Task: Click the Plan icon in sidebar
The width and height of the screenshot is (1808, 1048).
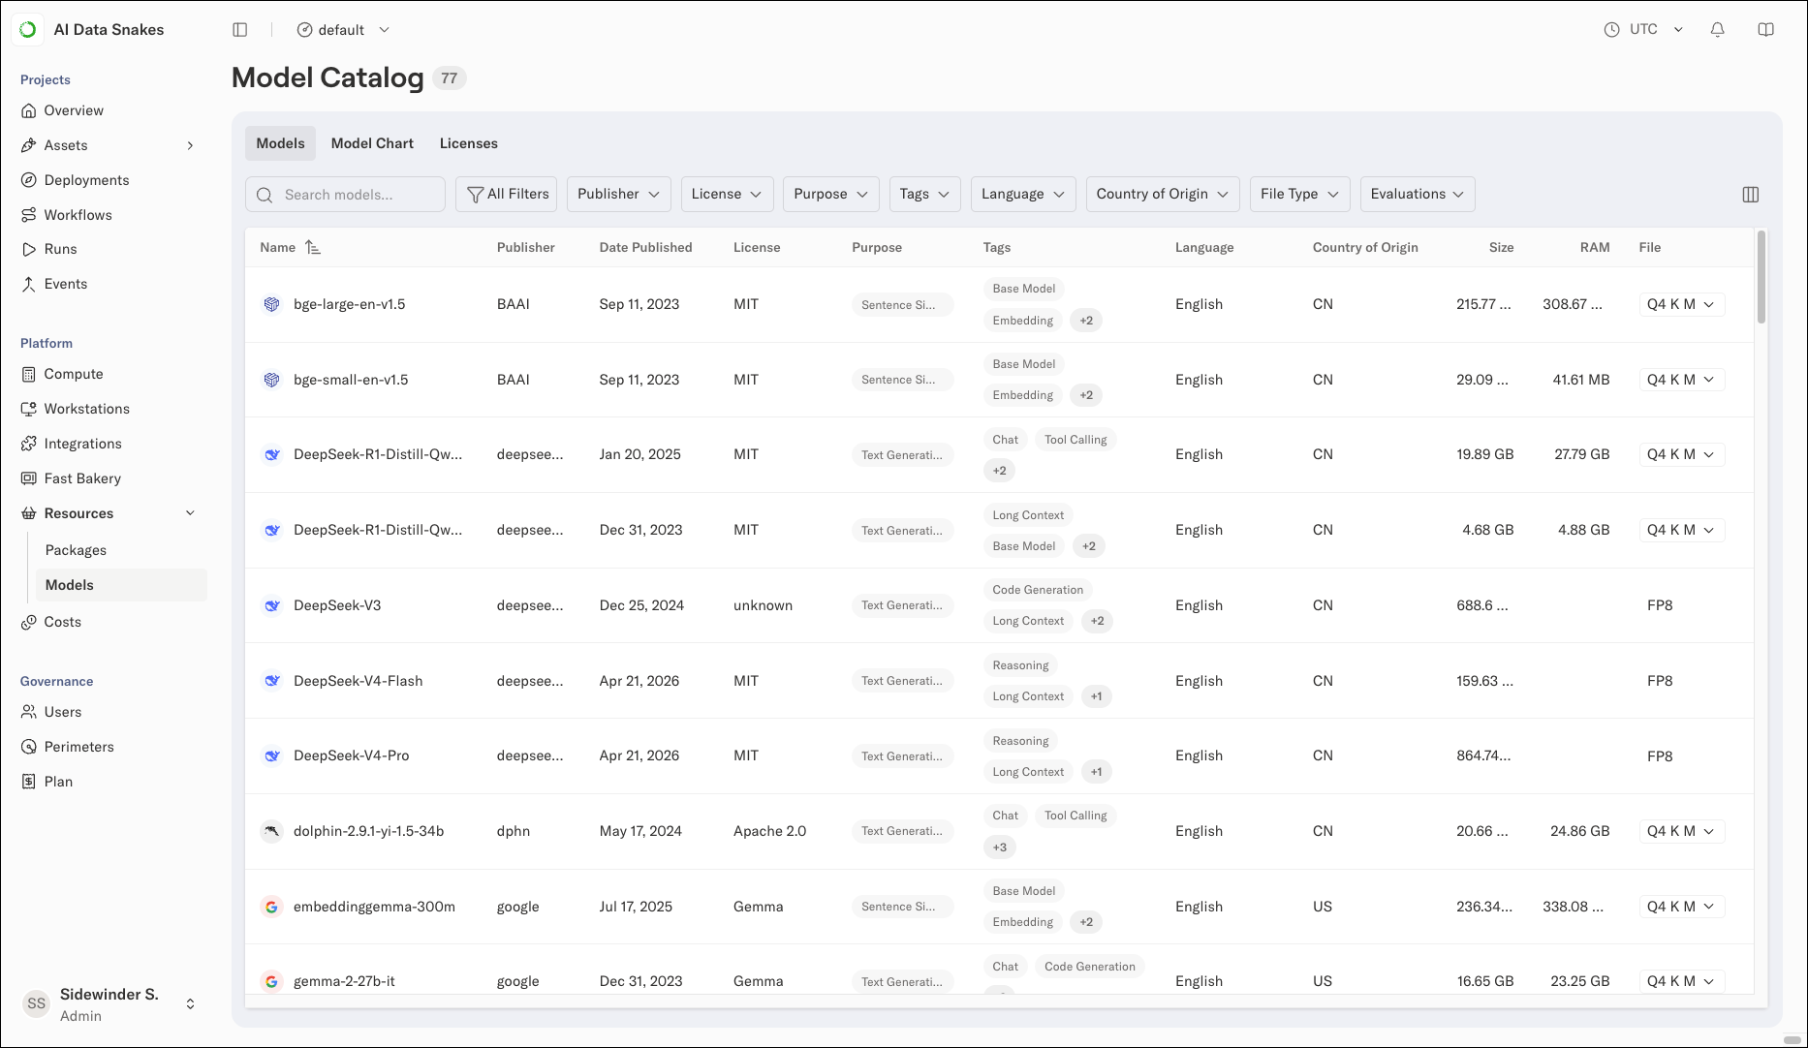Action: pos(29,782)
